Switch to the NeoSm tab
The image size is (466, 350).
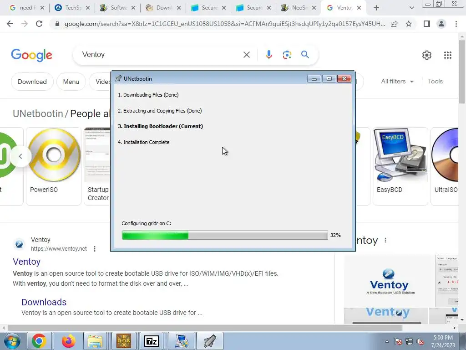299,8
